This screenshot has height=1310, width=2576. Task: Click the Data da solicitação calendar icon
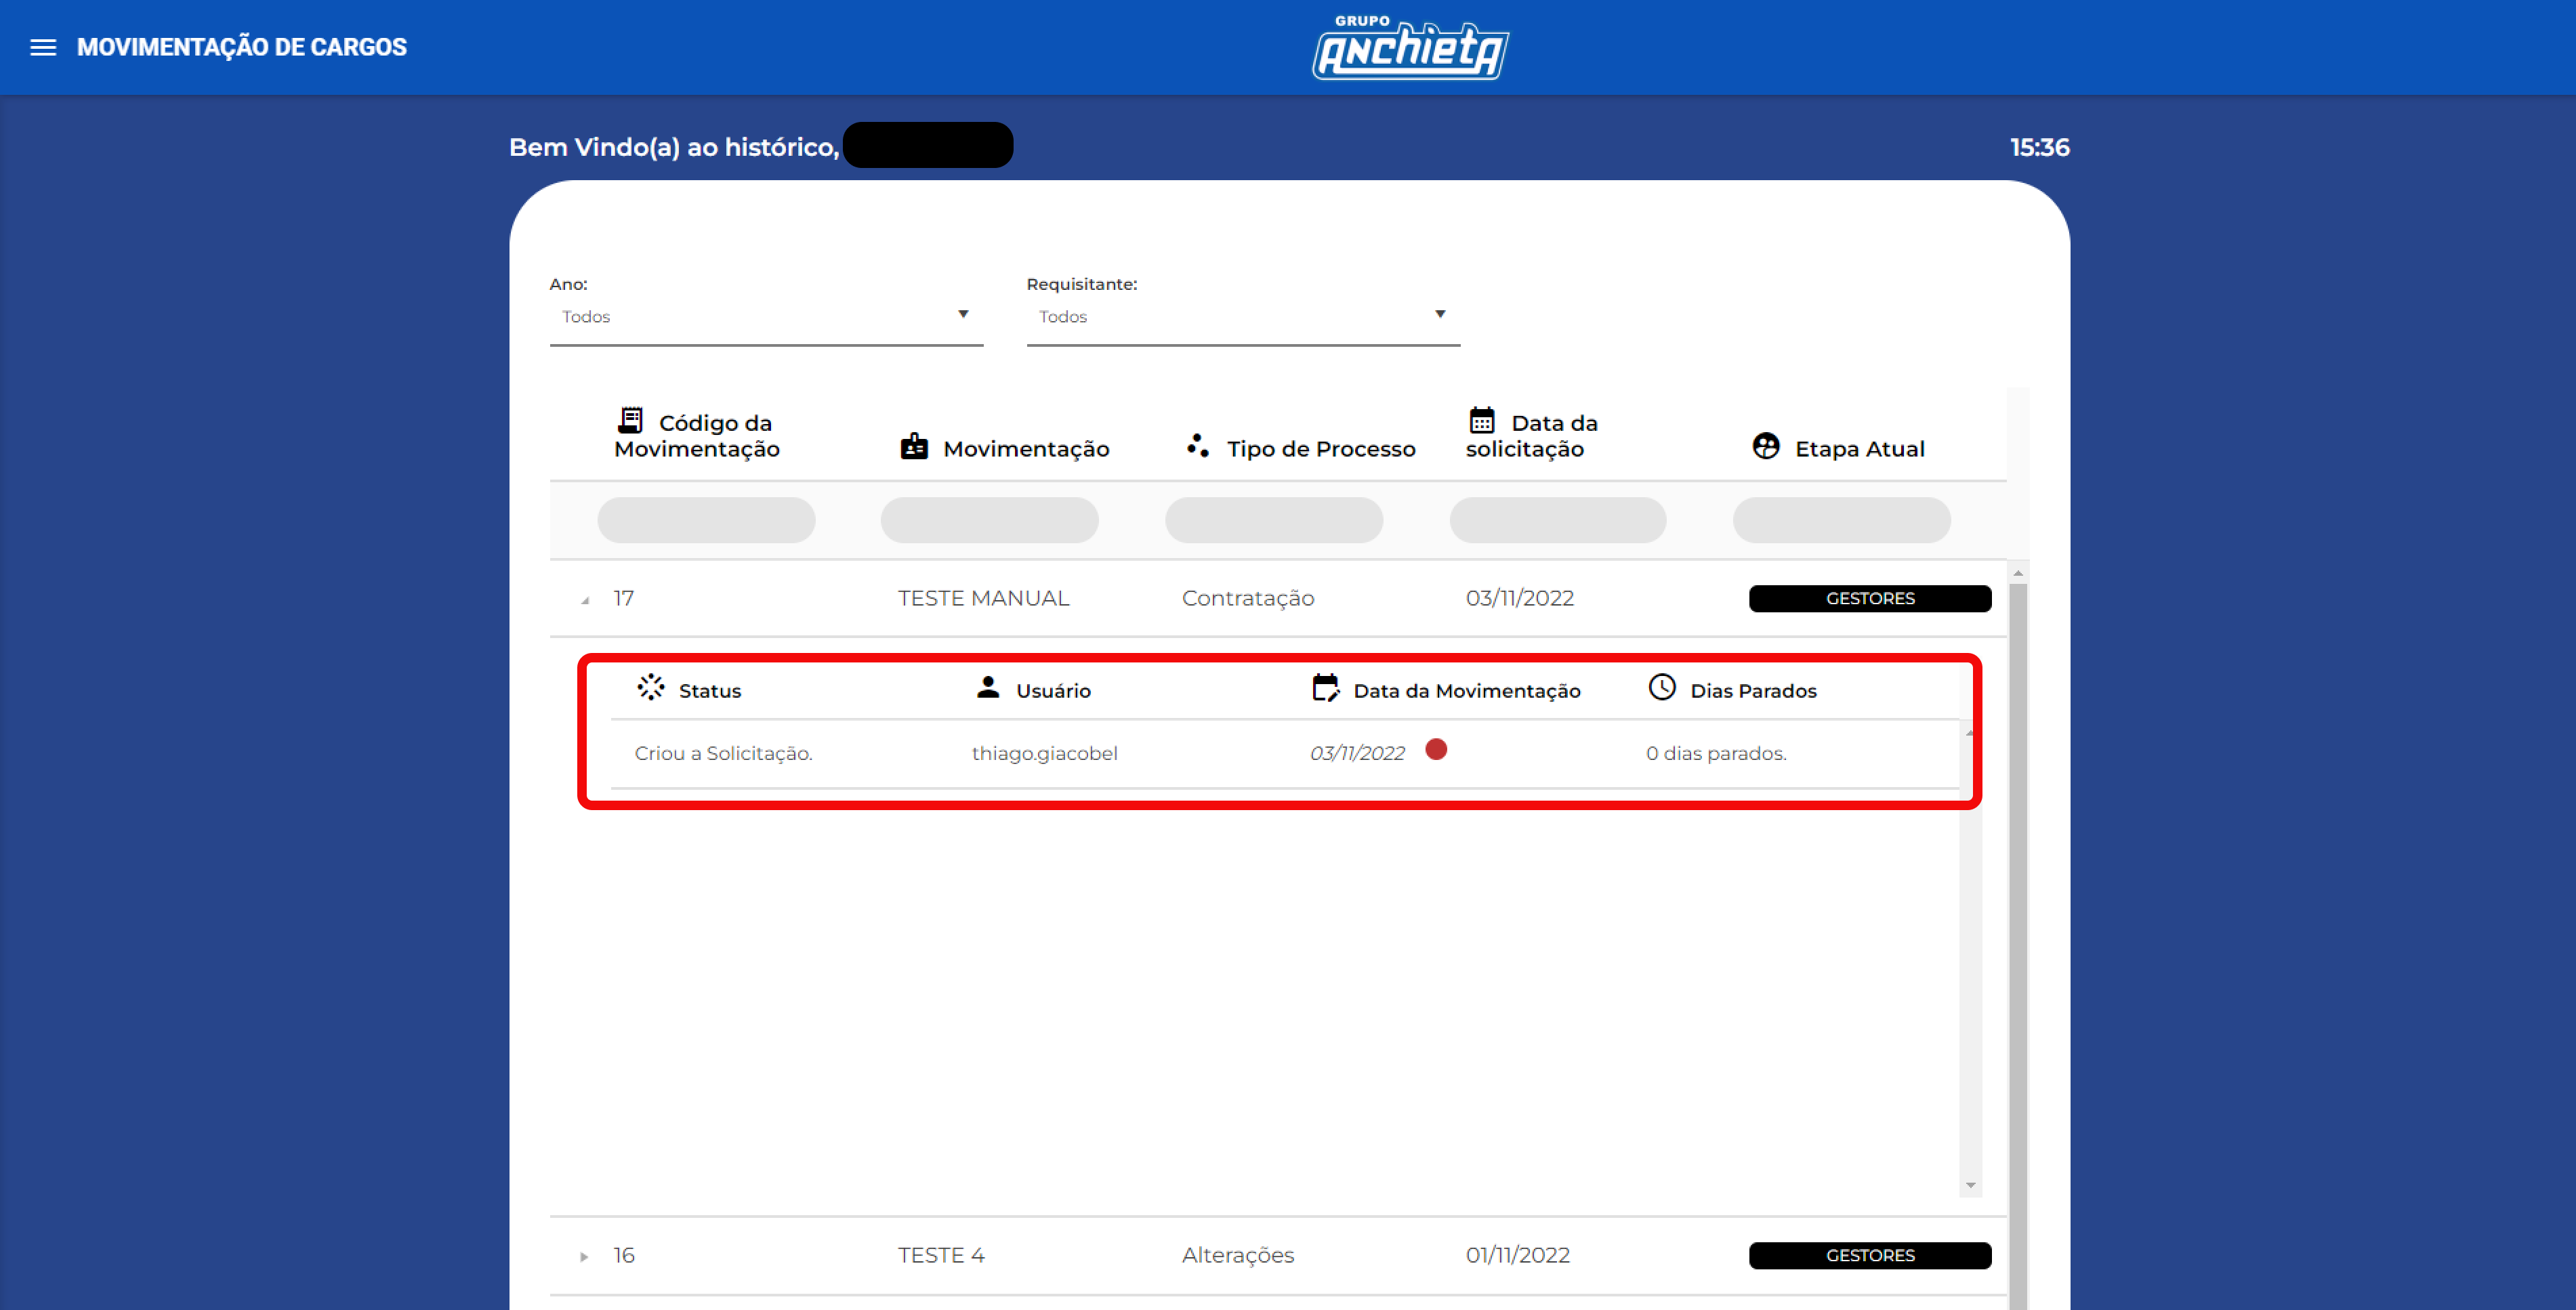(1482, 420)
